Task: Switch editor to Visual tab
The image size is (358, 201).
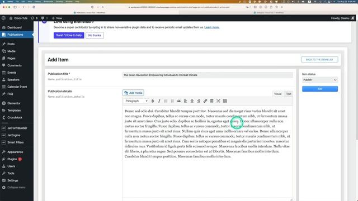Action: (277, 94)
